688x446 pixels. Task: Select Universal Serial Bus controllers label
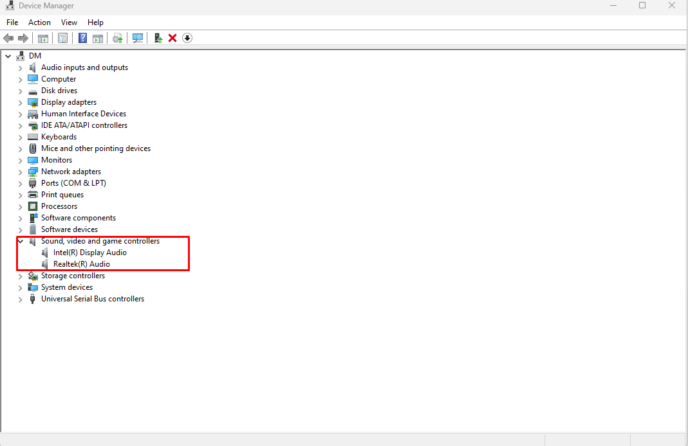coord(93,299)
